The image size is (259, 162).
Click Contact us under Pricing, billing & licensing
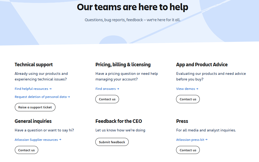click(x=107, y=99)
